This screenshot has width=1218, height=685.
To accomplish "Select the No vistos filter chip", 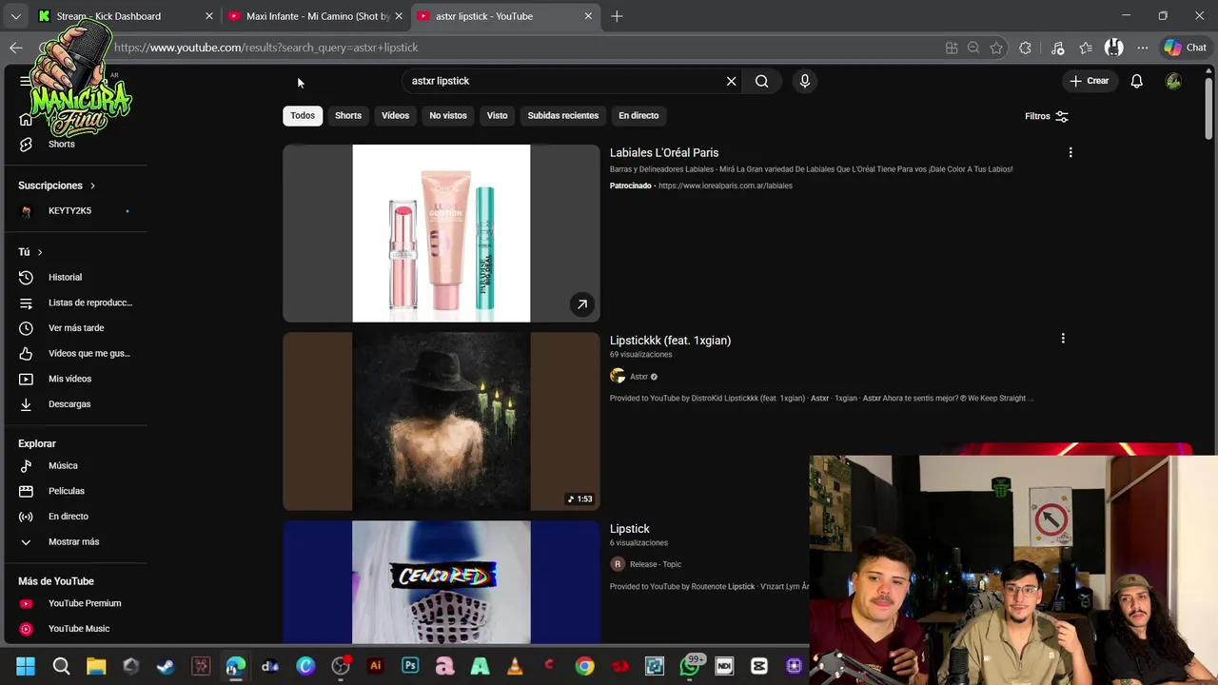I will [448, 115].
